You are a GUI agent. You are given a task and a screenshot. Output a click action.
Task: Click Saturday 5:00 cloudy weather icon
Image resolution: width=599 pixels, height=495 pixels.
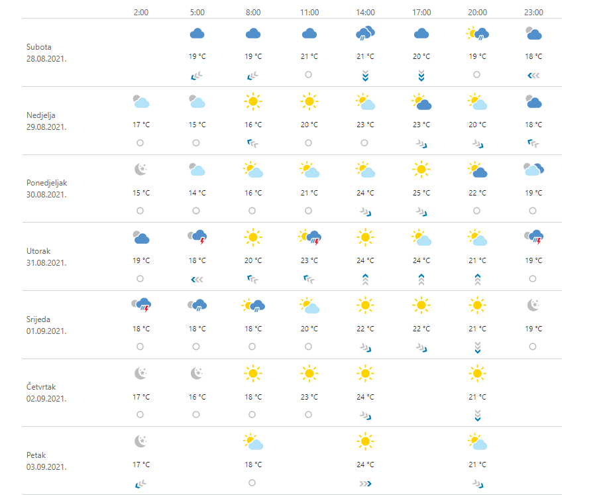[197, 34]
